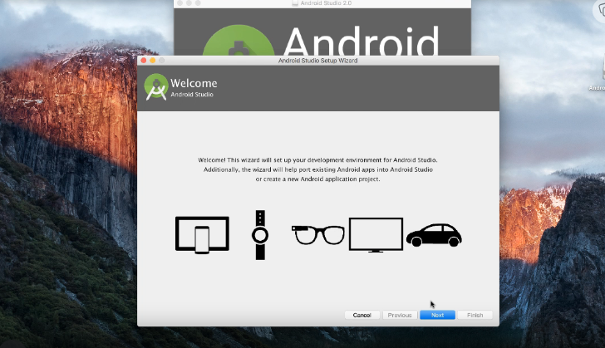Minimize the Setup Wizard with the yellow button
Screen dimensions: 605x348
click(152, 61)
